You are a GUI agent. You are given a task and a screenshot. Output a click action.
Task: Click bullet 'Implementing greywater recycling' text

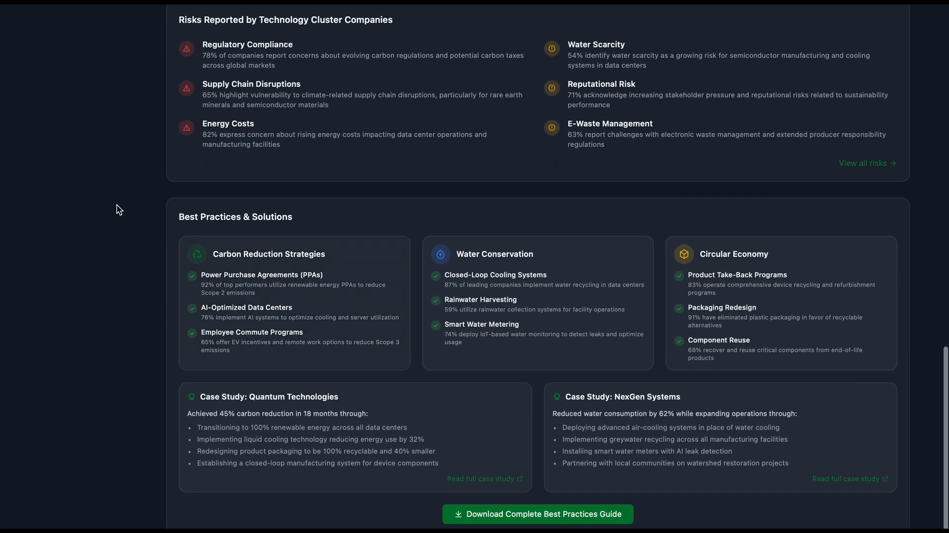point(675,439)
